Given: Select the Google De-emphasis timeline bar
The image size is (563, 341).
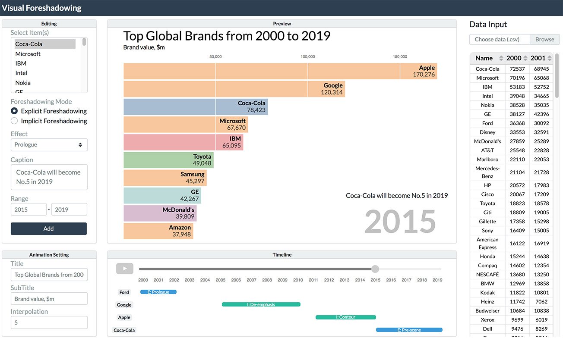Looking at the screenshot, I should point(261,304).
